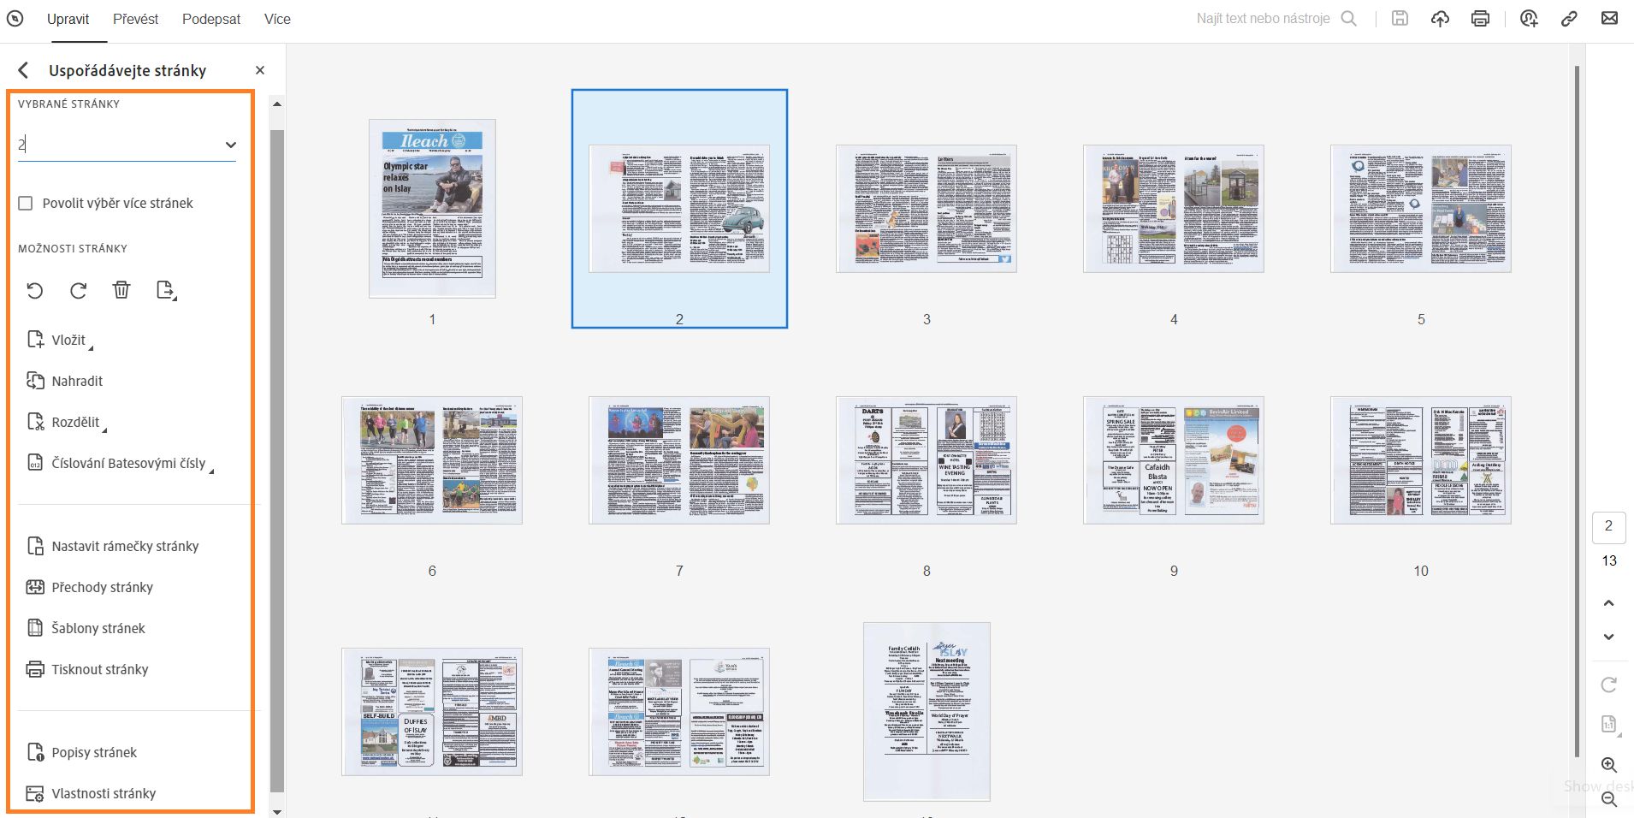Enable Povolit výběr více stránek checkbox
The width and height of the screenshot is (1634, 818).
tap(26, 203)
